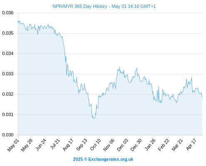Pick the Nov 06 date marker
Image resolution: width=206 pixels, height=166 pixels.
[109, 145]
